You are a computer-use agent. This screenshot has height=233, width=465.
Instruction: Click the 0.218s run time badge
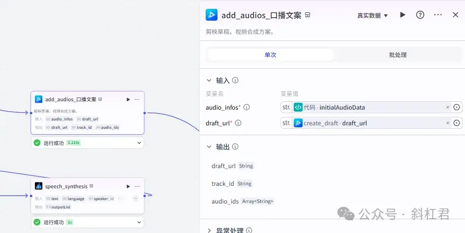click(73, 143)
